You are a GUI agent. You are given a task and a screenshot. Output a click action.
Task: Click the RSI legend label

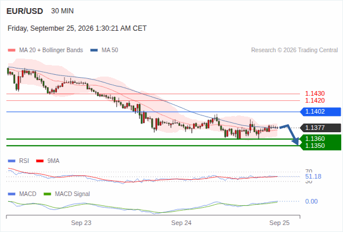24,161
